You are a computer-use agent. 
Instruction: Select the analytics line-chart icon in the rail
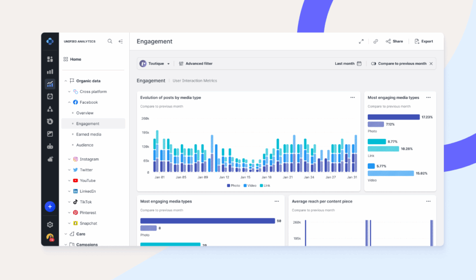[50, 84]
